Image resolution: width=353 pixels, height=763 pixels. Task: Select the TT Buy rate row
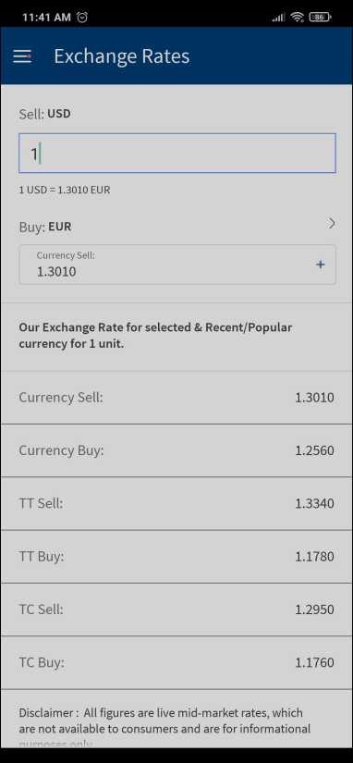pos(176,557)
